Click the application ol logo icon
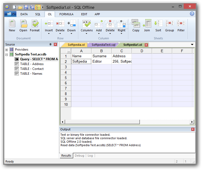Viewport: 202px width, 170px height. (x=7, y=7)
